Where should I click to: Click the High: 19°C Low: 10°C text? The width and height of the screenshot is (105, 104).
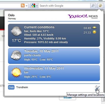[x=39, y=59]
